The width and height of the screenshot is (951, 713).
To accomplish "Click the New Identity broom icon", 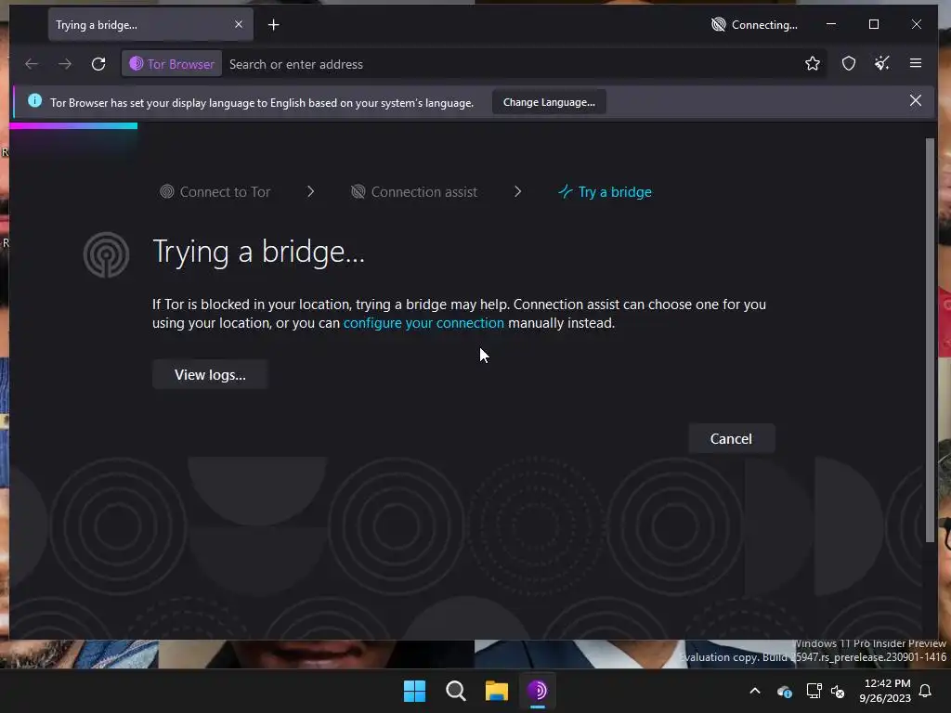I will tap(882, 63).
